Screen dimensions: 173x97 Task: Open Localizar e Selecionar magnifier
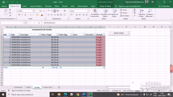[x=150, y=13]
